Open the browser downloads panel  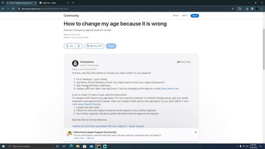click(x=247, y=9)
